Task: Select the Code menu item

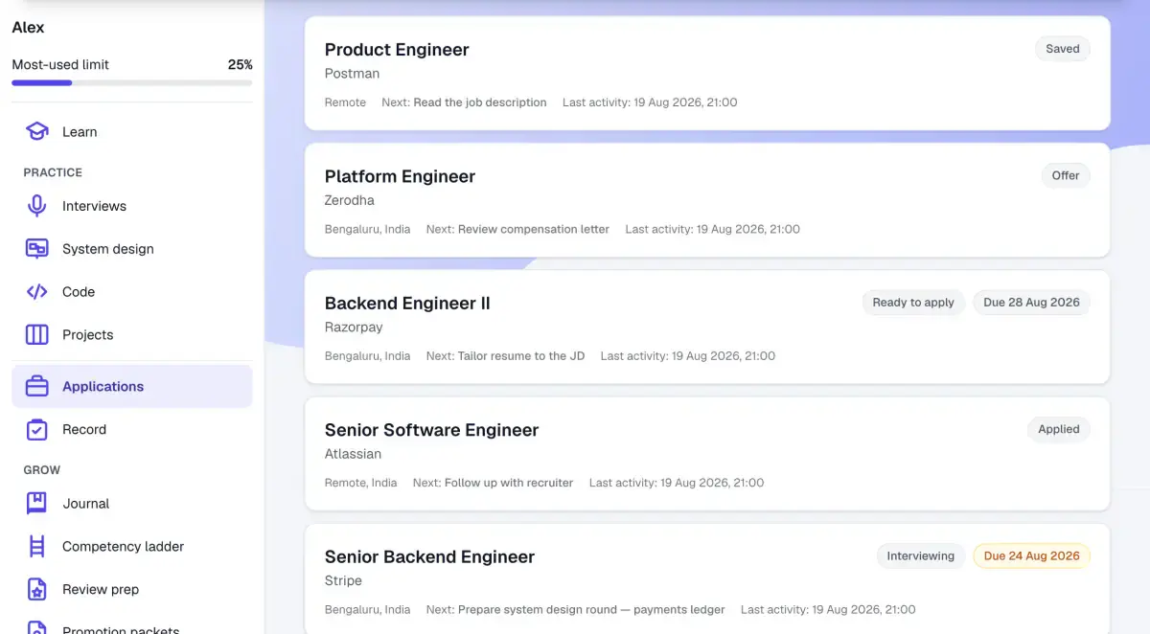Action: click(132, 292)
